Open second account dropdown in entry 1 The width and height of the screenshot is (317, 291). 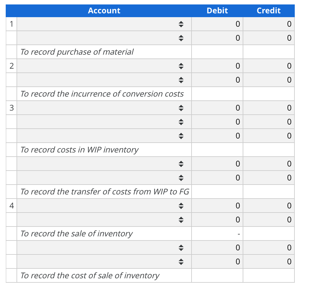click(104, 38)
